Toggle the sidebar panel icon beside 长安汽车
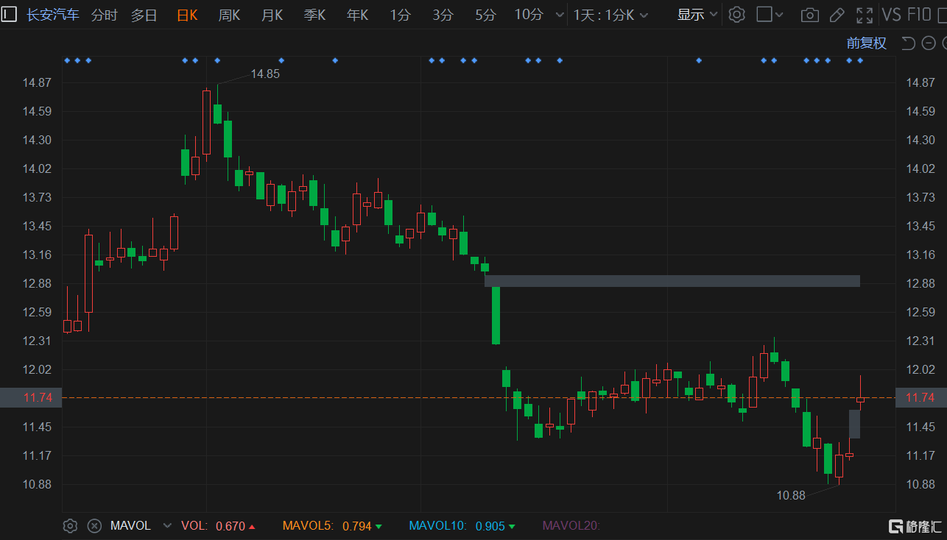Screen dimensions: 947x540 [x=8, y=14]
